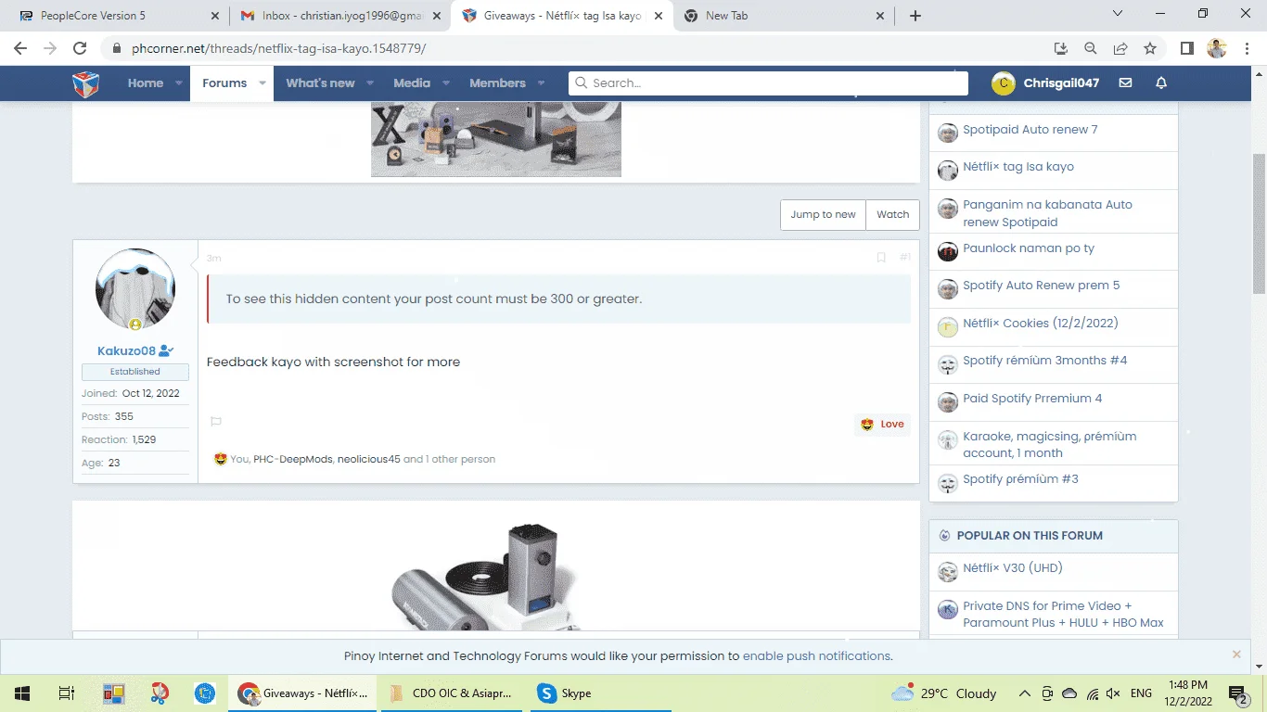Viewport: 1267px width, 712px height.
Task: Open the share page icon in address bar
Action: tap(1120, 48)
